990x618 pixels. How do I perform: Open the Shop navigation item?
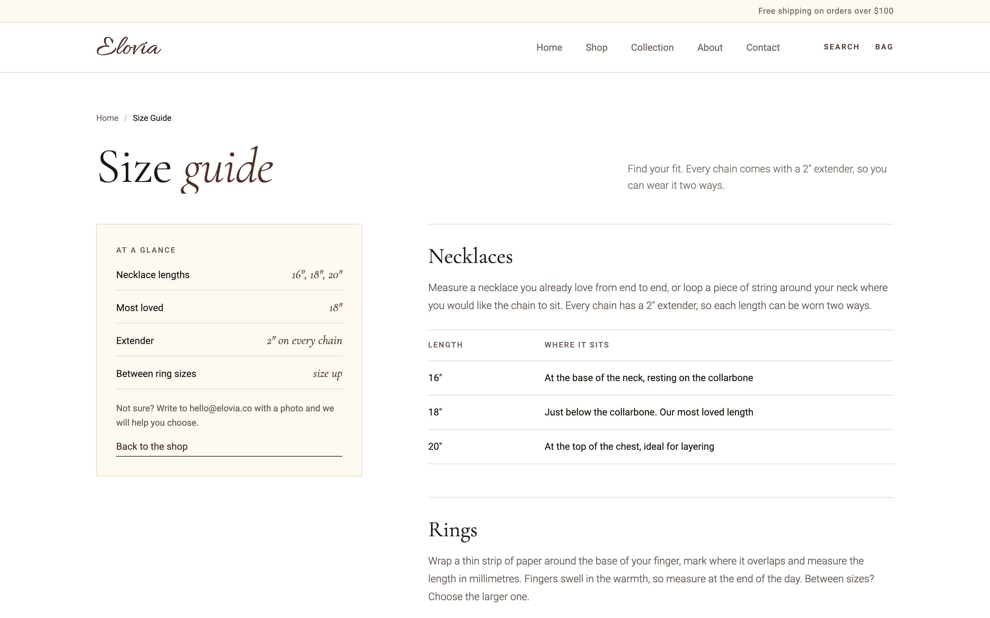(596, 47)
